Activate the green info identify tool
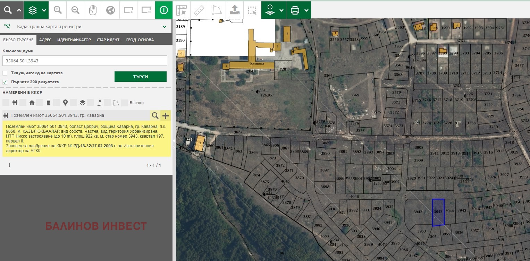 163,10
